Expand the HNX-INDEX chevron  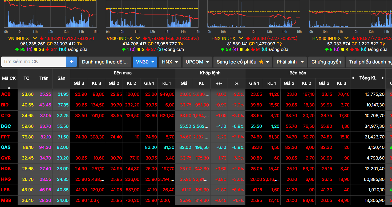(241, 38)
